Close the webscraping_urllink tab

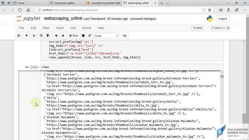(x=155, y=3)
